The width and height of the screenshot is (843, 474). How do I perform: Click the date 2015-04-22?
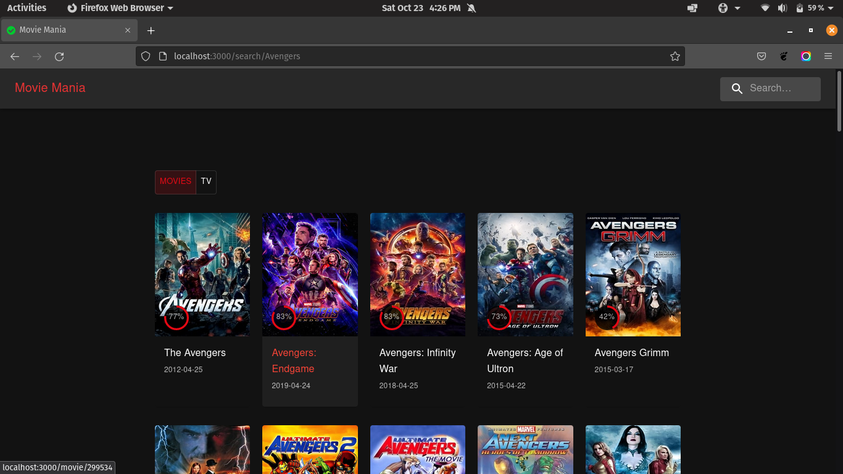507,386
